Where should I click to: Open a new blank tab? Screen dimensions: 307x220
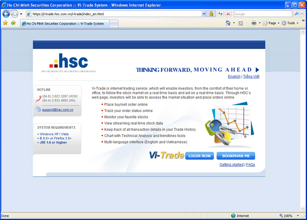point(114,24)
